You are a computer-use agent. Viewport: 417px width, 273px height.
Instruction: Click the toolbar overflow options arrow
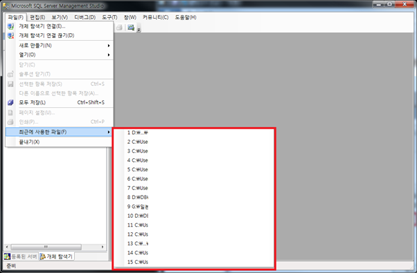coord(139,30)
